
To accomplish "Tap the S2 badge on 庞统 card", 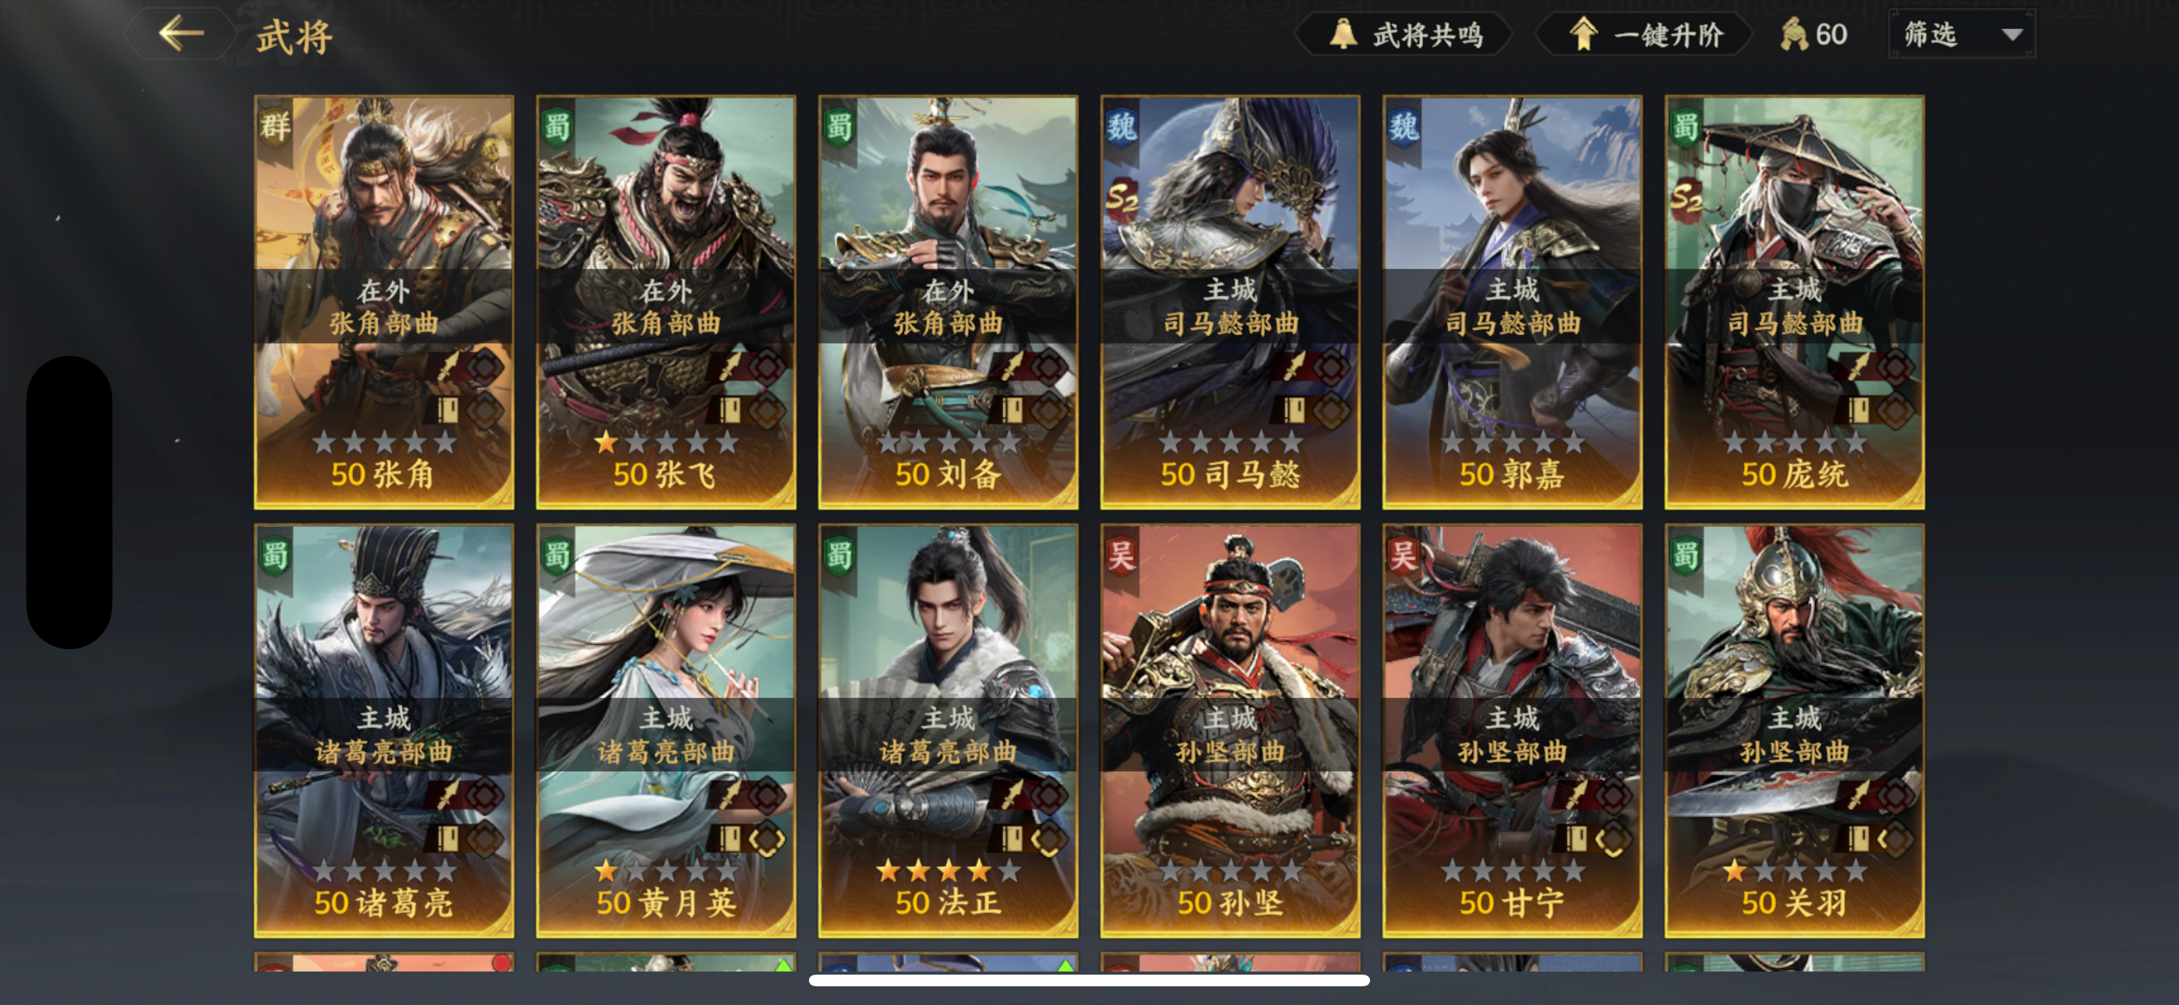I will click(x=1686, y=199).
